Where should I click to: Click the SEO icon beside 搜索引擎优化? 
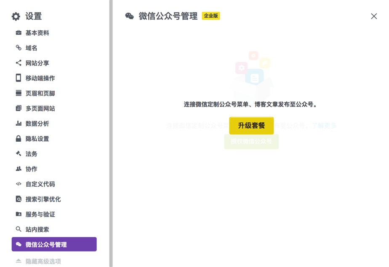(x=19, y=199)
